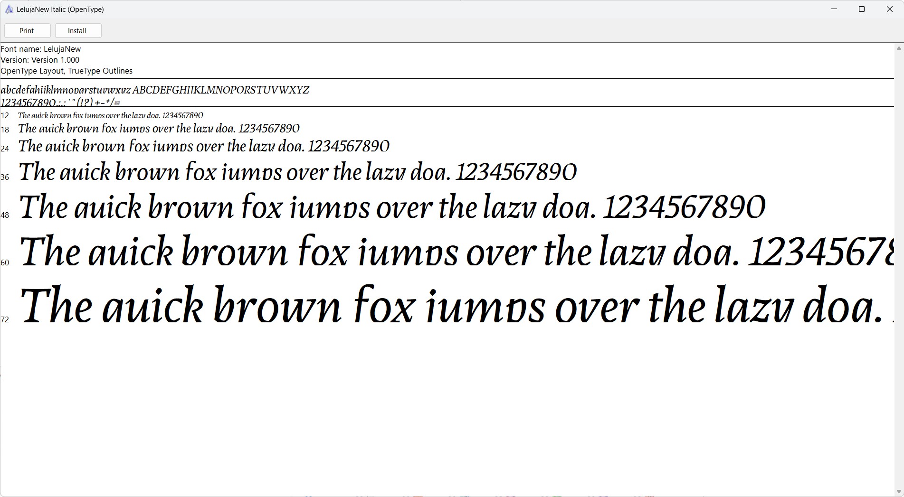
Task: Click the 60 point size label
Action: click(x=5, y=263)
